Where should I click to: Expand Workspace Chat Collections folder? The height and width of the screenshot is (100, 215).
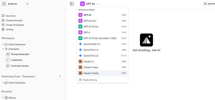(3, 44)
